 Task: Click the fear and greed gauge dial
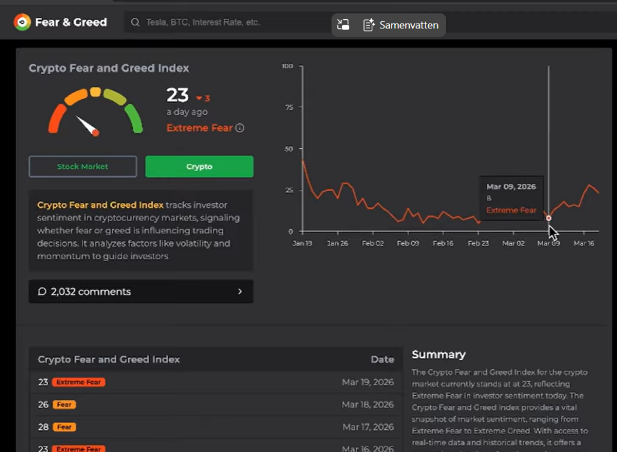coord(95,112)
